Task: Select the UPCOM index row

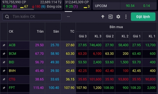Action: click(125, 6)
